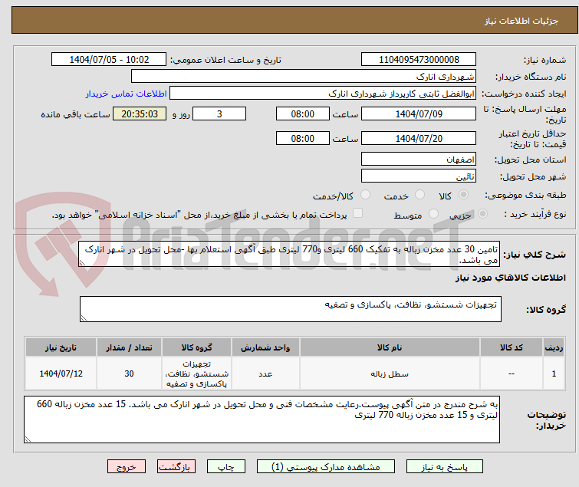Click the remaining days field showing 3
Viewport: 579px width, 487px height.
(x=219, y=114)
